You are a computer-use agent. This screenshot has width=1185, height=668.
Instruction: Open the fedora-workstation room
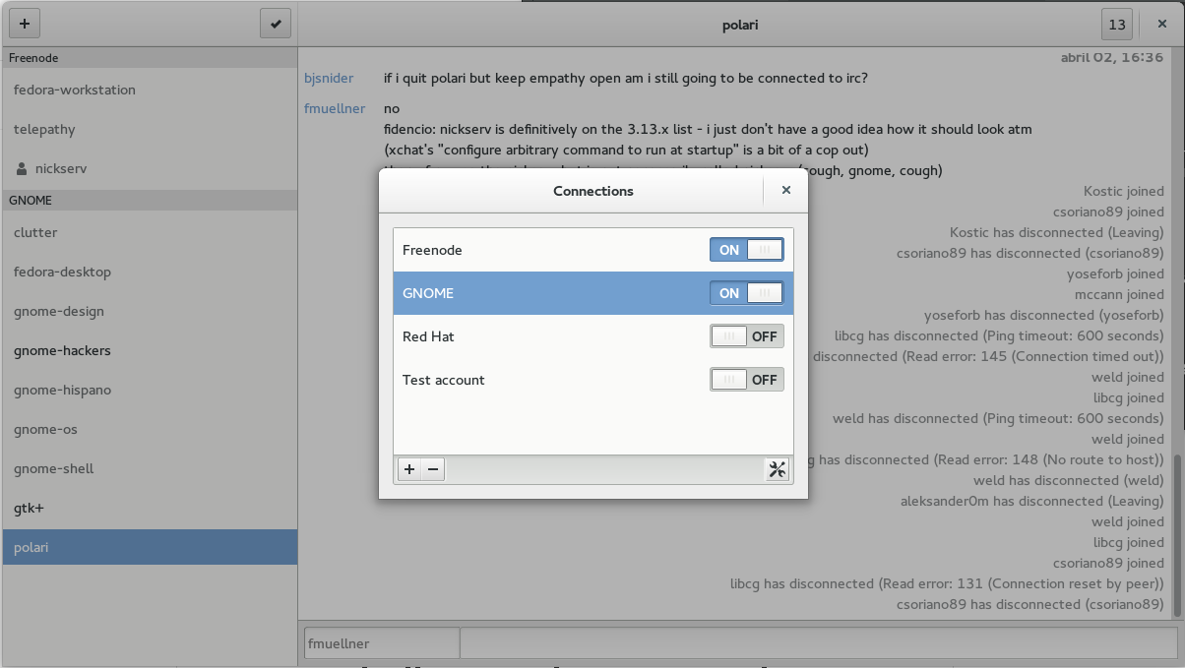point(150,90)
